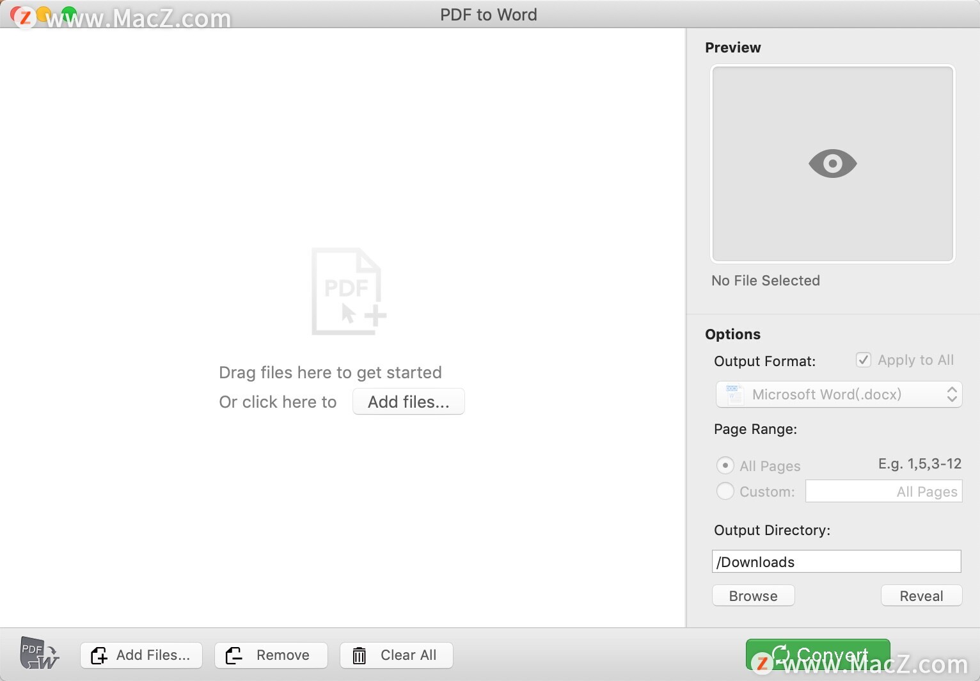Click the PDF to Word app logo

39,653
